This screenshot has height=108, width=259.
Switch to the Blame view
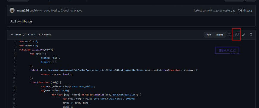(x=220, y=35)
